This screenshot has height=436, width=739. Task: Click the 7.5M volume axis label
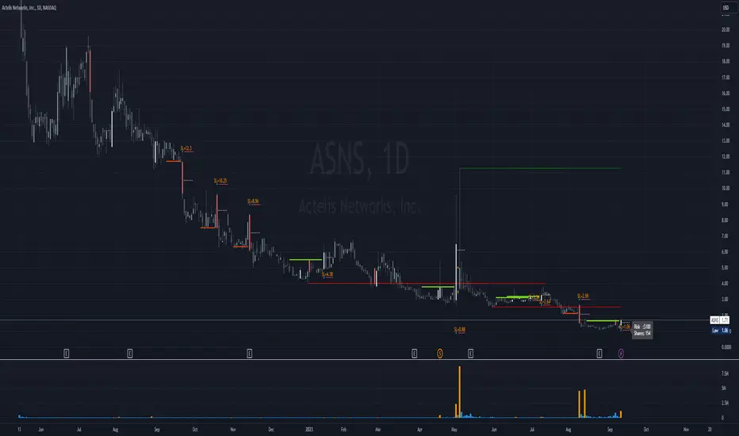(725, 373)
